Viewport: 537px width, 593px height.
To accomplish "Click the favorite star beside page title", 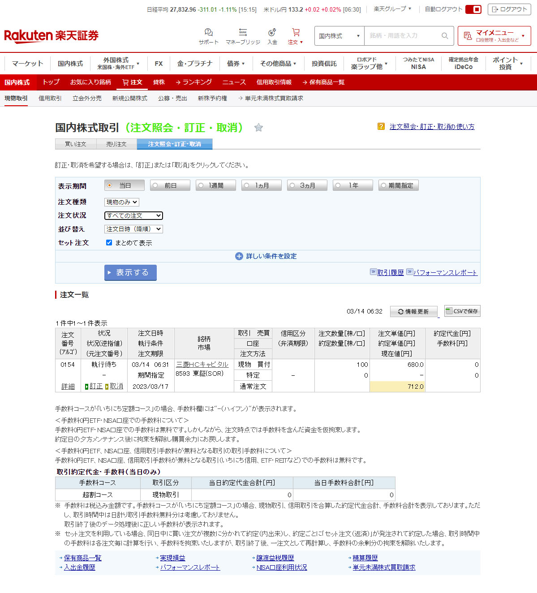I will (x=258, y=128).
